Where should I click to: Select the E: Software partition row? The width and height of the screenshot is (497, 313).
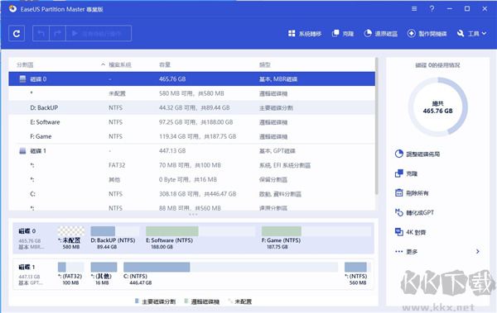point(191,122)
